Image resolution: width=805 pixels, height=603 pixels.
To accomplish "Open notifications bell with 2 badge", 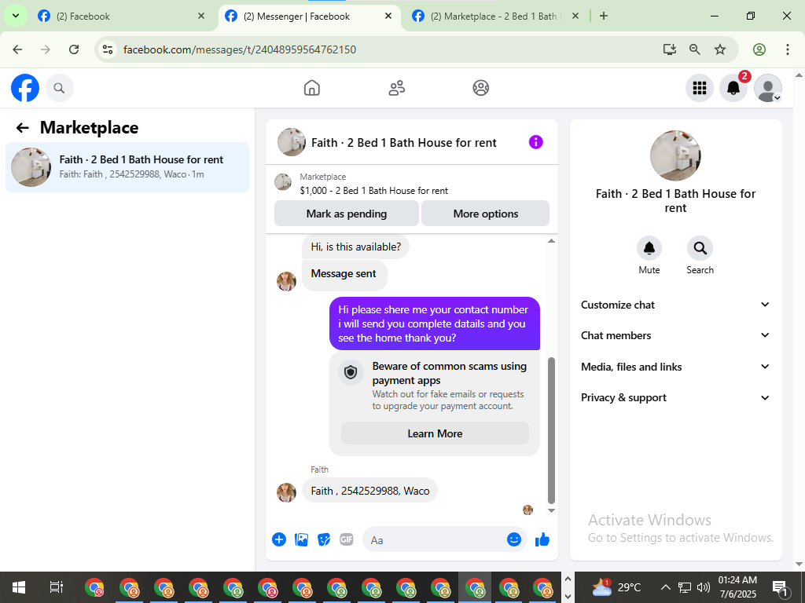I will click(x=733, y=88).
